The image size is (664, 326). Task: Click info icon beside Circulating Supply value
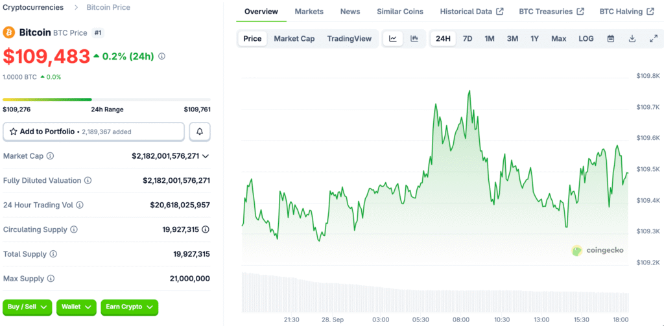click(206, 229)
